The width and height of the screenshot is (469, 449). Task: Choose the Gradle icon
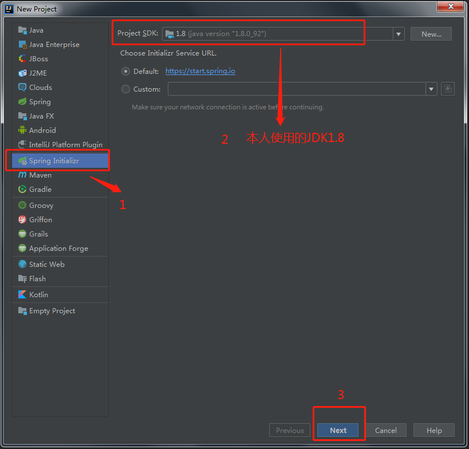[x=22, y=190]
